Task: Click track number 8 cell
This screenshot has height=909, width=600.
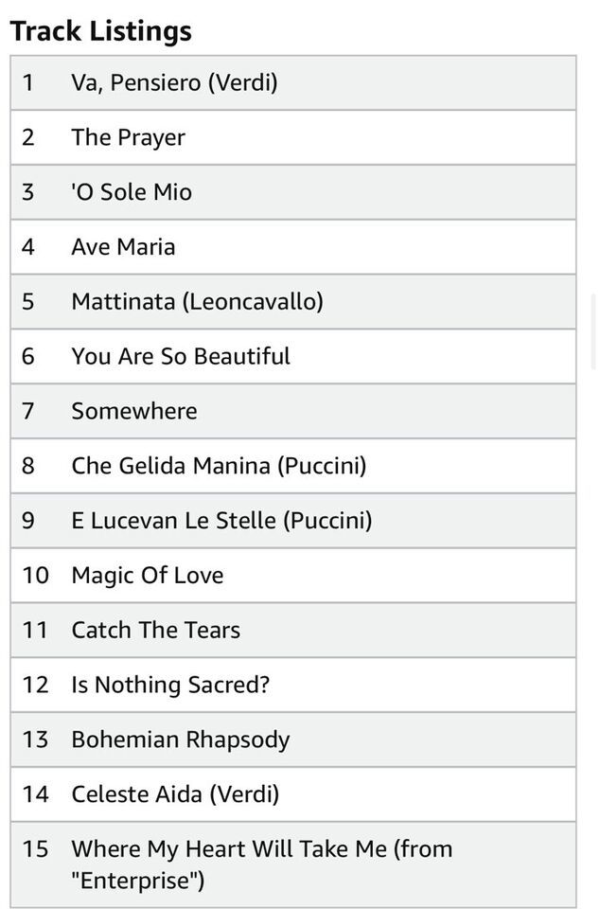Action: (27, 466)
